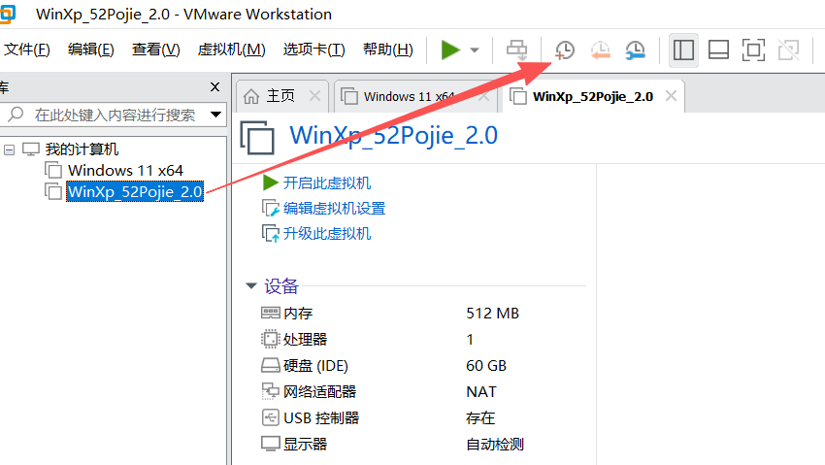Click the USB icon beside USB 控制器

click(x=271, y=417)
